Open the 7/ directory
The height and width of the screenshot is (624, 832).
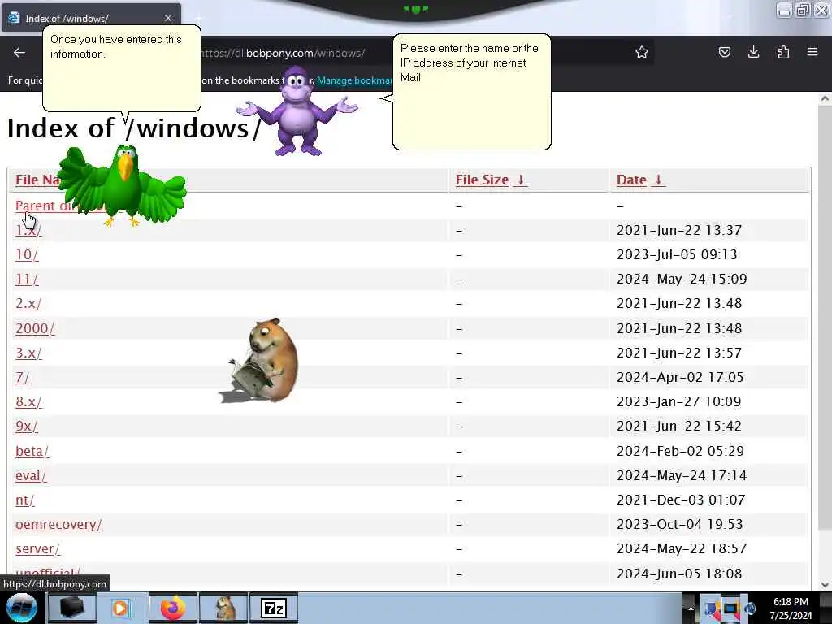[23, 377]
